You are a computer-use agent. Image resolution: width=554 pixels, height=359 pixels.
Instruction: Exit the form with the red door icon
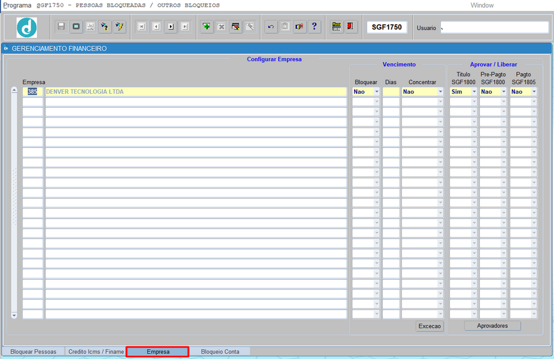click(x=350, y=27)
